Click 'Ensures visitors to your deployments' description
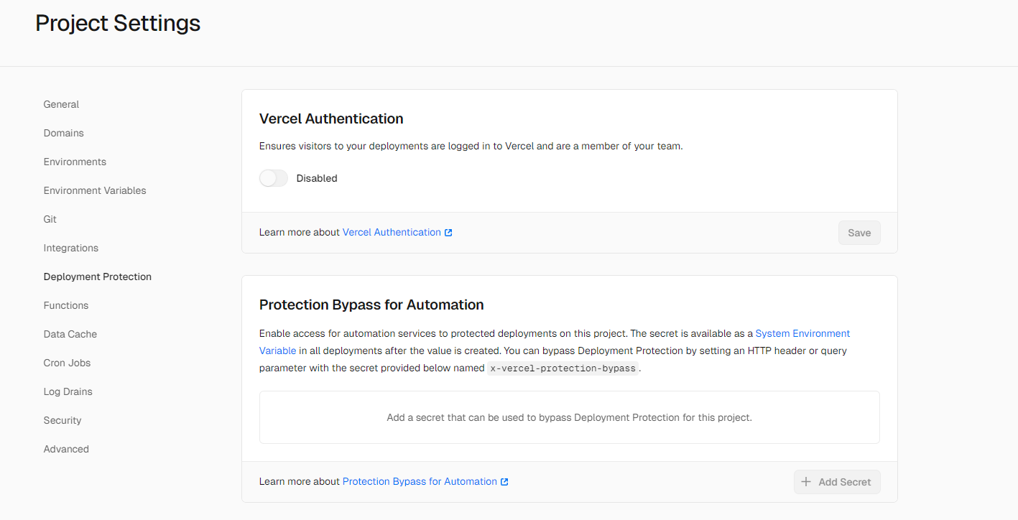The width and height of the screenshot is (1018, 520). (471, 146)
